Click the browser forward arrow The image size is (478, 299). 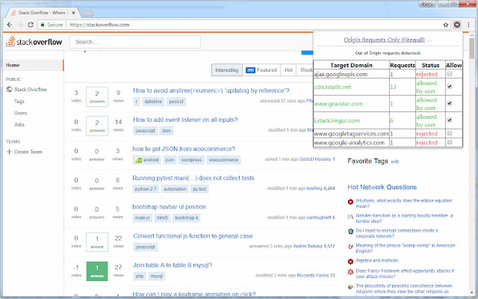pos(20,25)
